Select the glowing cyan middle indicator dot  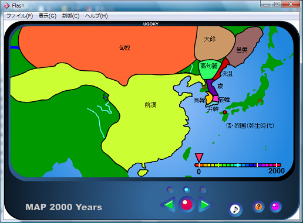point(186,190)
